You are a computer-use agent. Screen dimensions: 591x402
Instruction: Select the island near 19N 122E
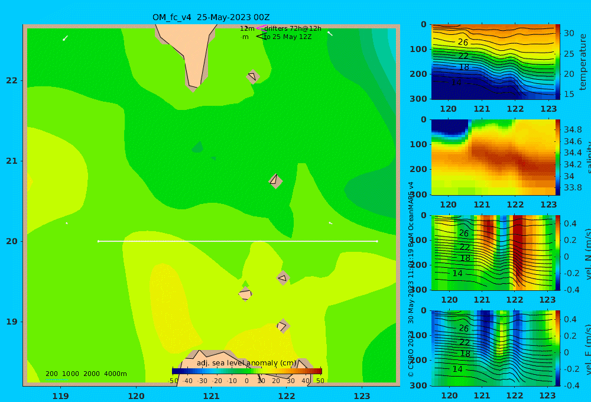(x=283, y=326)
